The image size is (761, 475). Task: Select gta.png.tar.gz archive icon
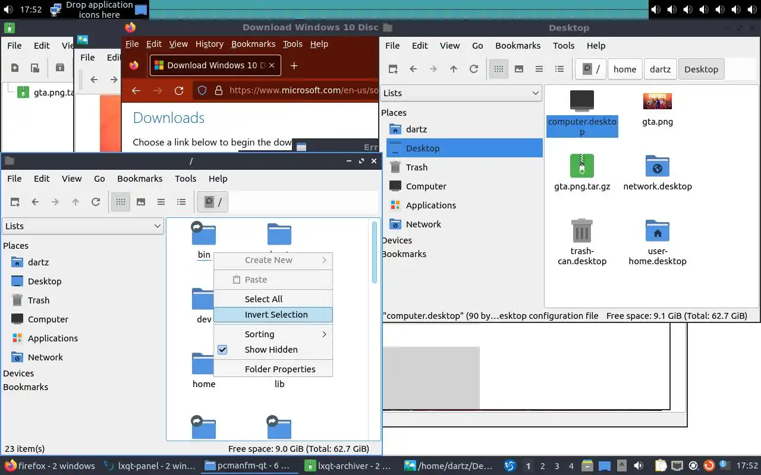[582, 166]
